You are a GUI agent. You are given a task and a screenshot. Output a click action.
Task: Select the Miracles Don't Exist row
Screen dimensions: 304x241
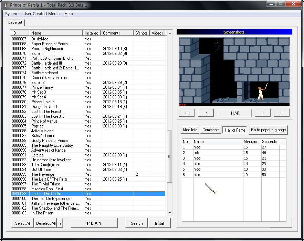(x=88, y=189)
